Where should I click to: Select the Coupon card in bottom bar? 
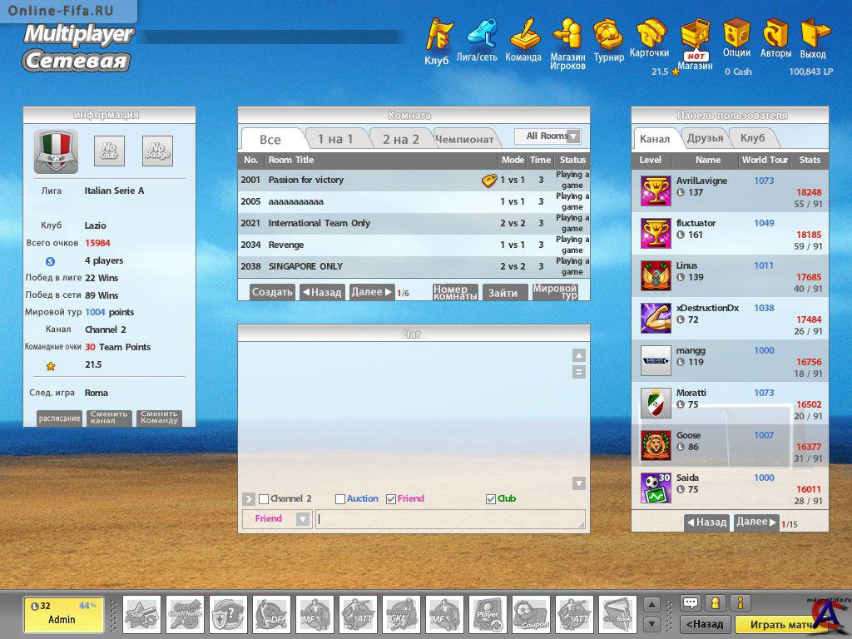[531, 615]
